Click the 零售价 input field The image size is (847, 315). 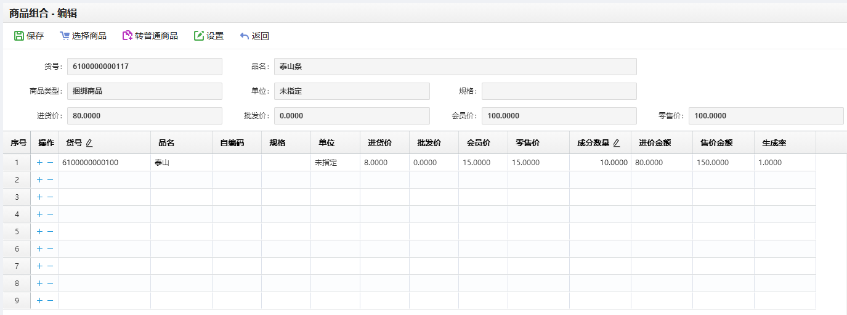click(x=766, y=116)
